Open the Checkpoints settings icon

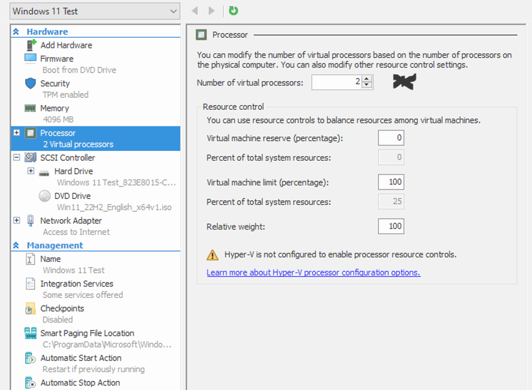(31, 309)
